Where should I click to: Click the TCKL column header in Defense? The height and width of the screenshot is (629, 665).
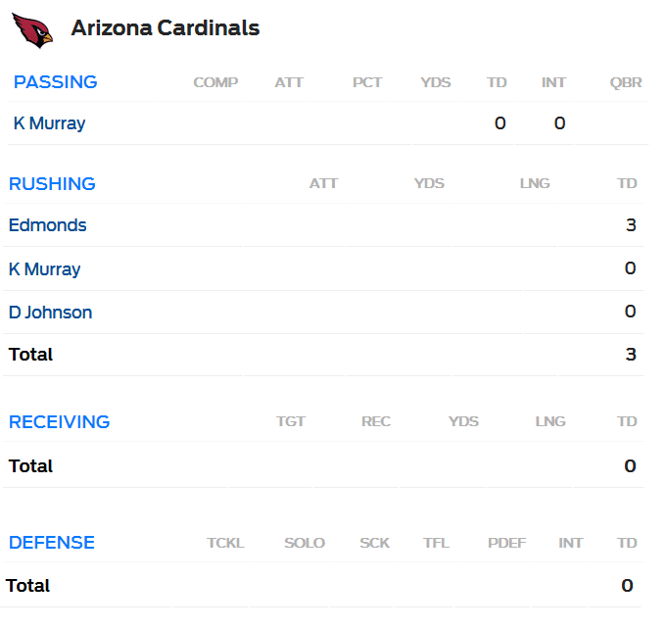[x=225, y=543]
